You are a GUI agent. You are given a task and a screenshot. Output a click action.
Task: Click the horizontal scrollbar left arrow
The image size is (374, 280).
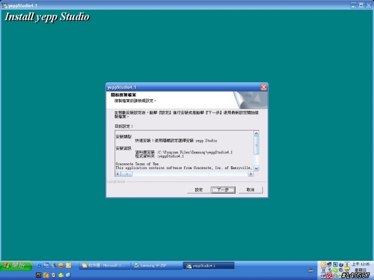pos(118,174)
